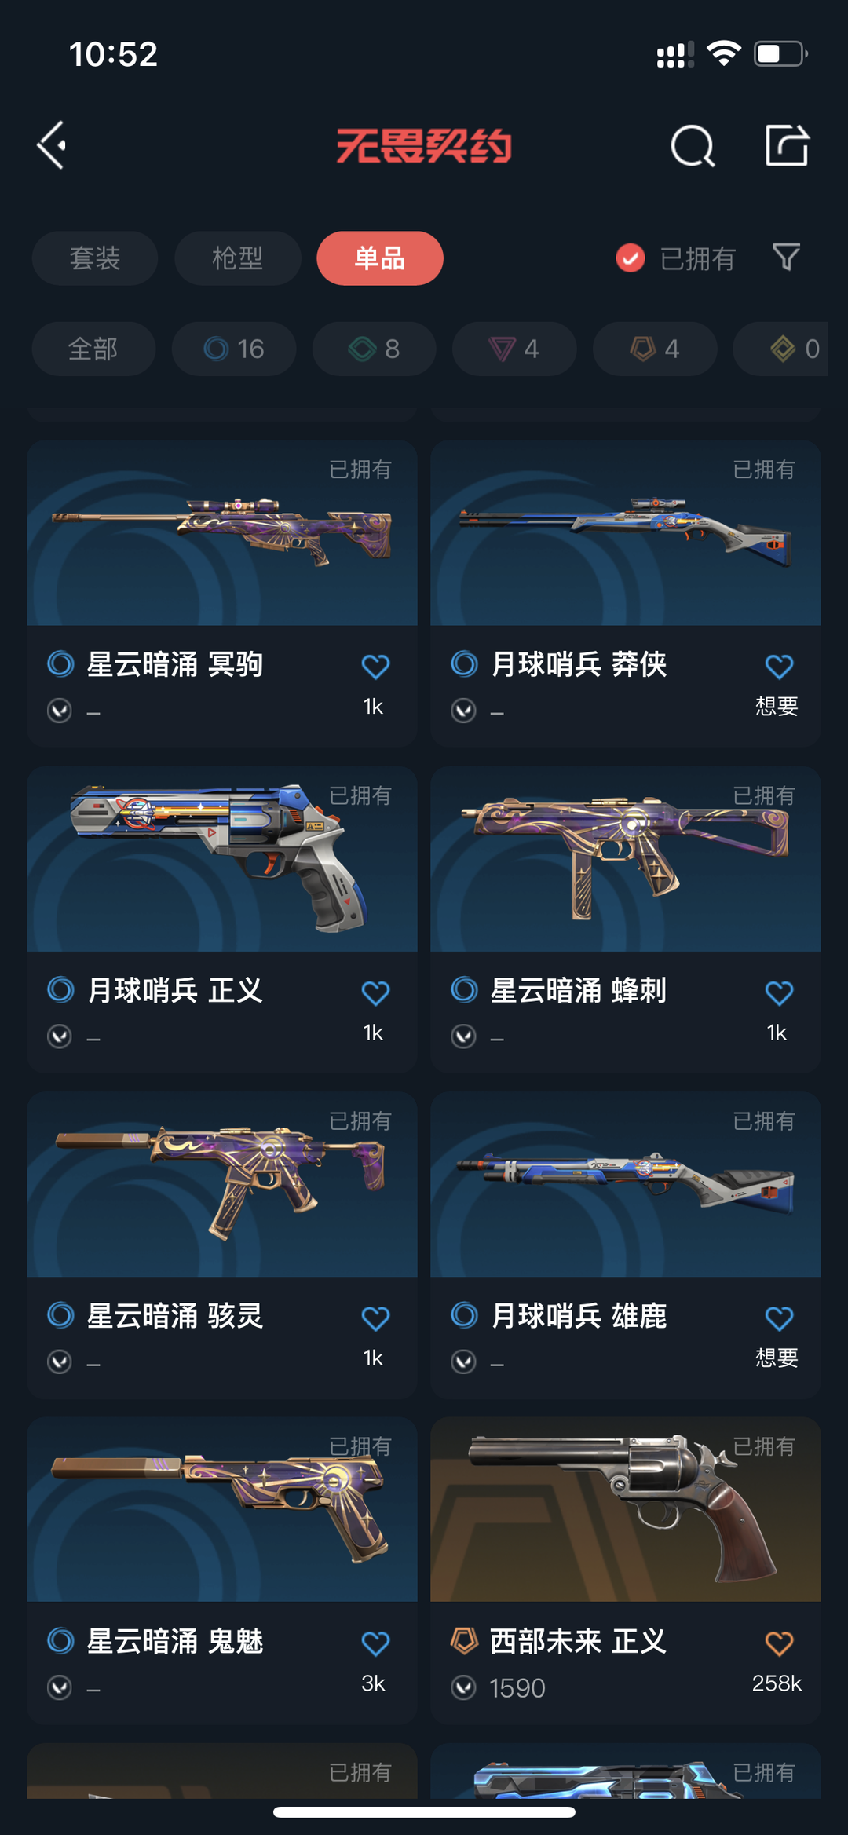Open the search magnifier icon

(x=693, y=145)
